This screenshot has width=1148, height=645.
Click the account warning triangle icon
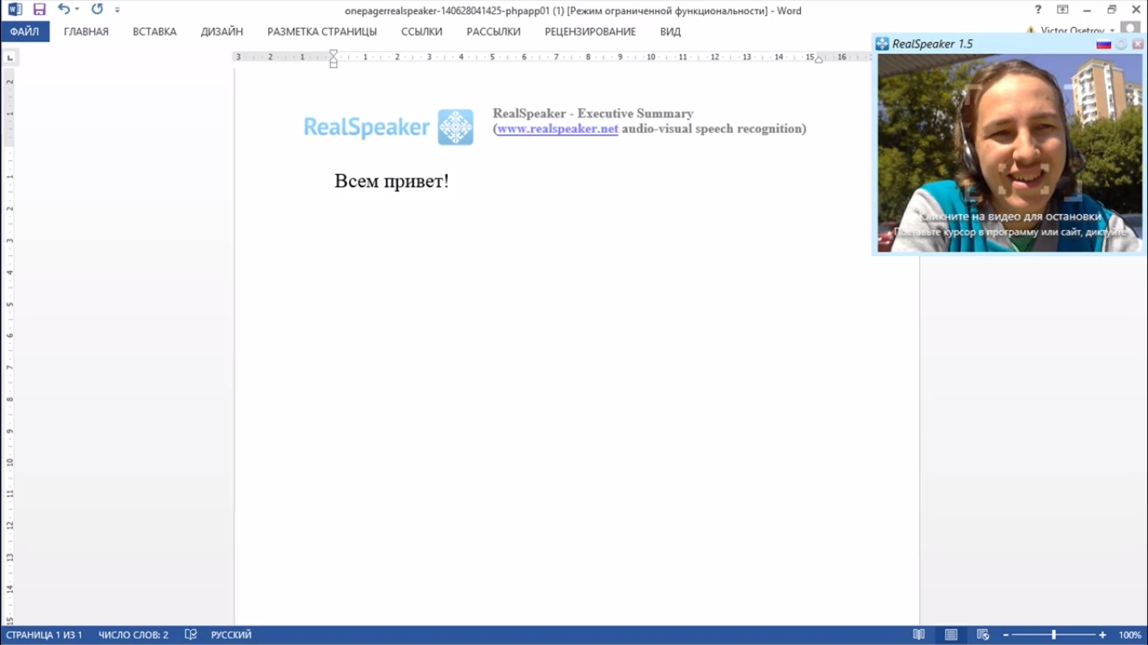tap(1030, 30)
